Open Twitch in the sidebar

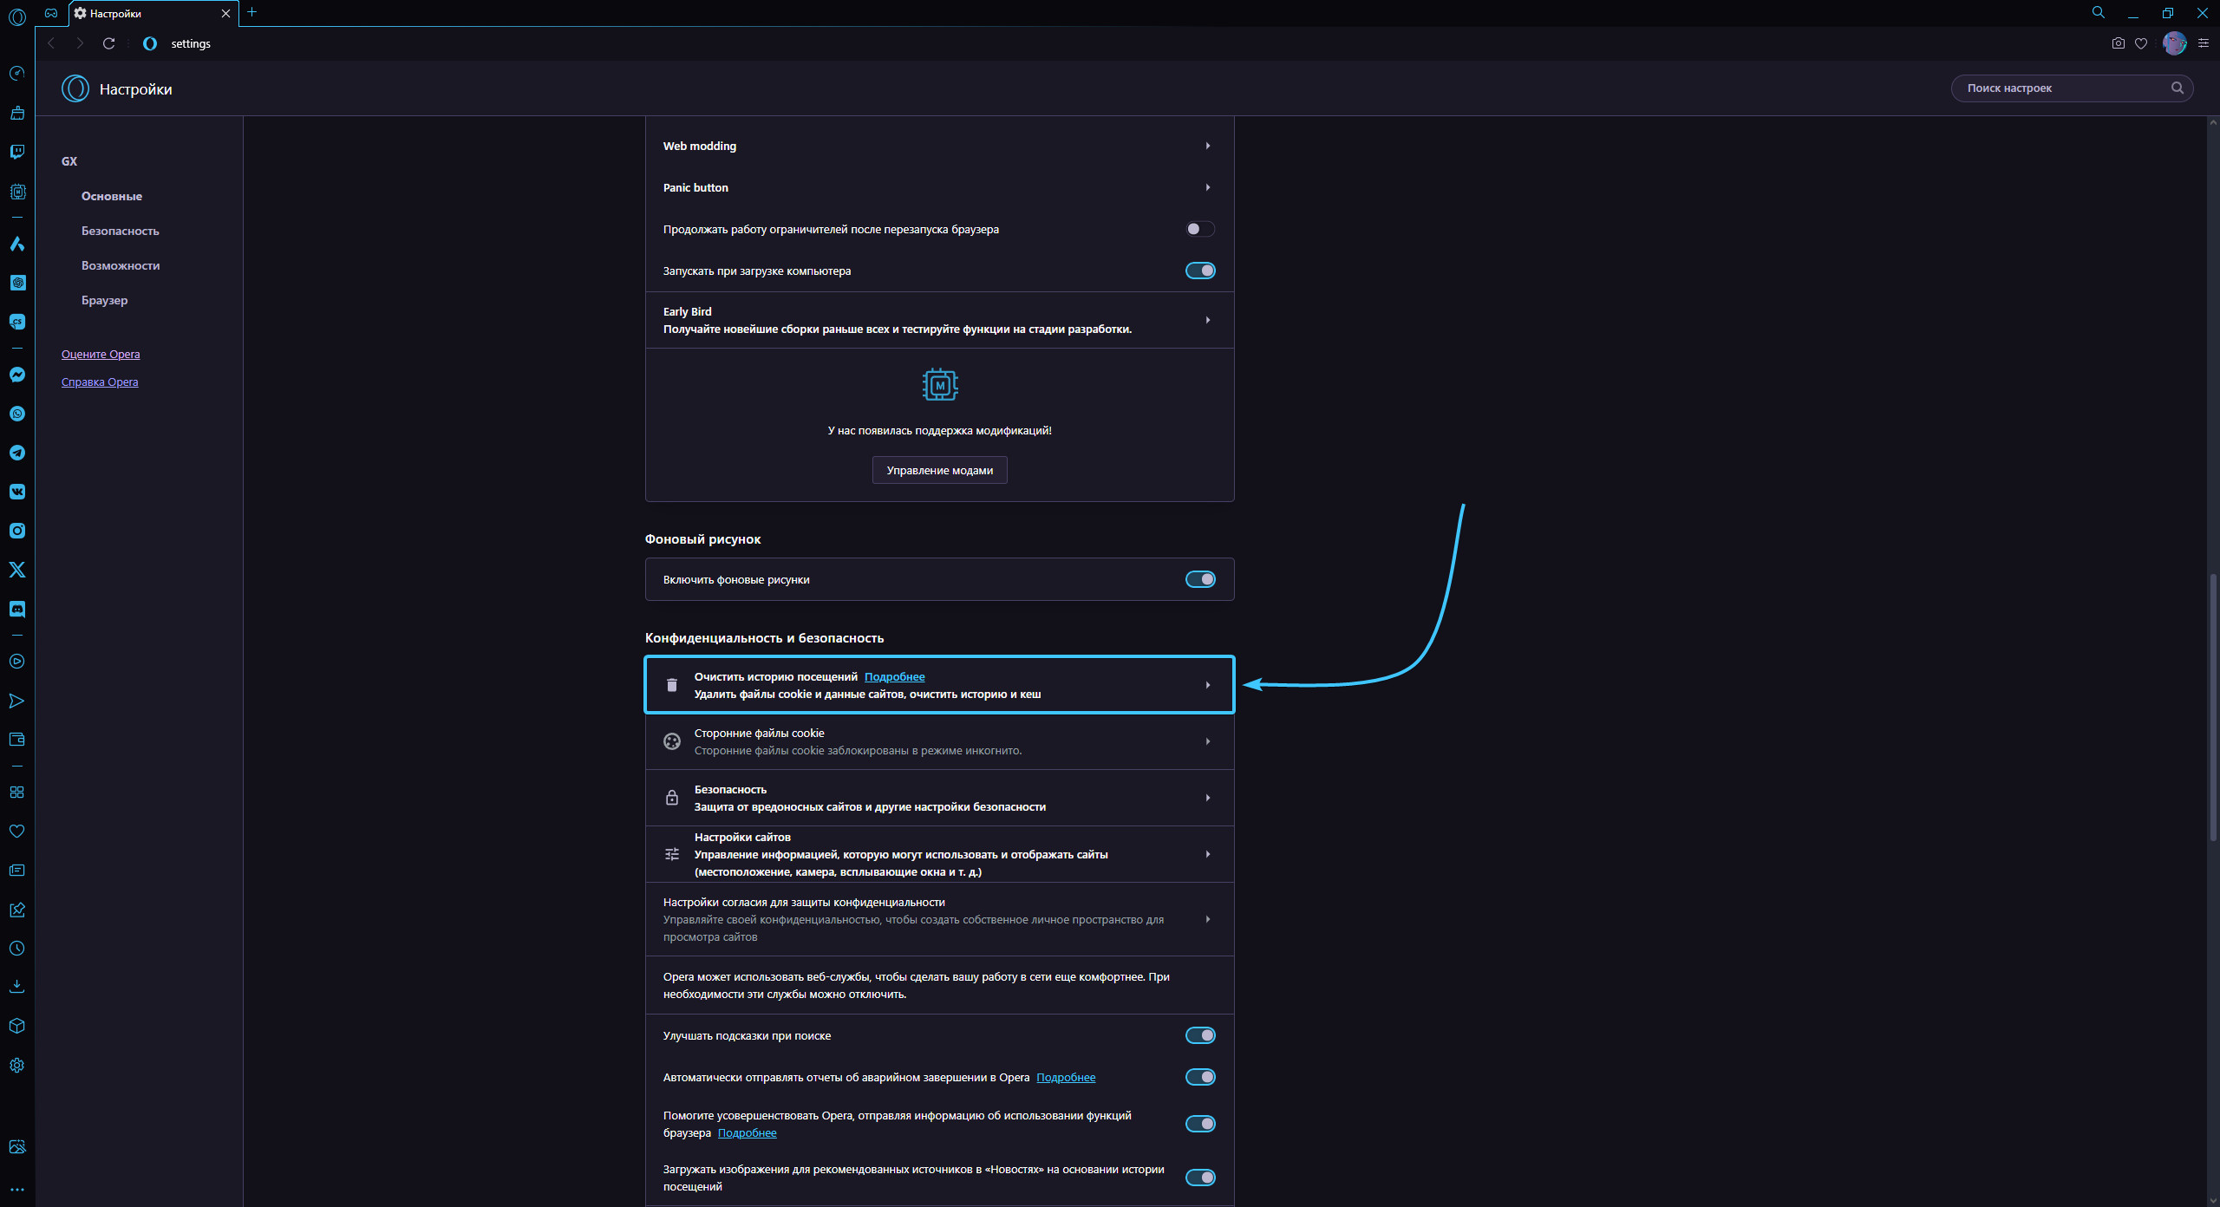[x=17, y=152]
